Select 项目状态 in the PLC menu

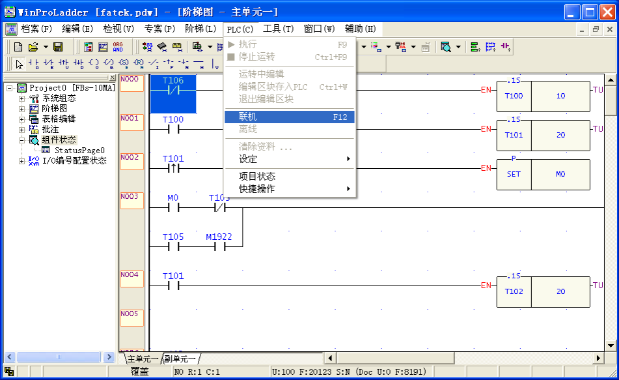pos(257,177)
